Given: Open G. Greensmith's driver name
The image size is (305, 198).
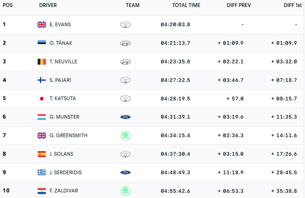Looking at the screenshot, I should 68,135.
